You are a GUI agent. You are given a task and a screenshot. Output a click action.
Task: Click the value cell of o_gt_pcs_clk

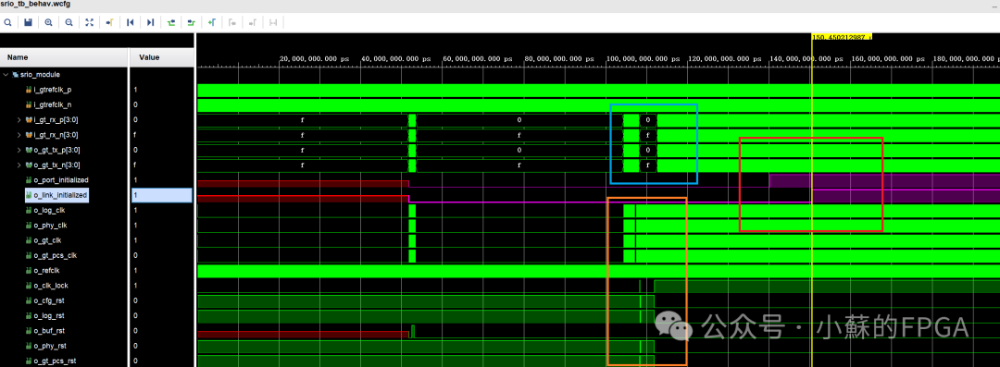click(162, 255)
